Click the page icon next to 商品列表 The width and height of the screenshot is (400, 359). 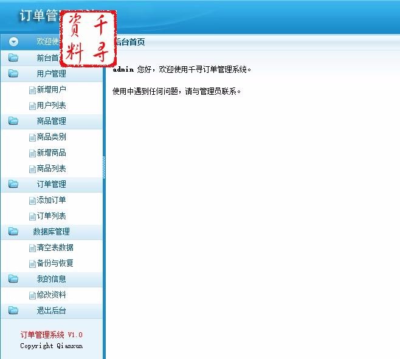(x=32, y=169)
